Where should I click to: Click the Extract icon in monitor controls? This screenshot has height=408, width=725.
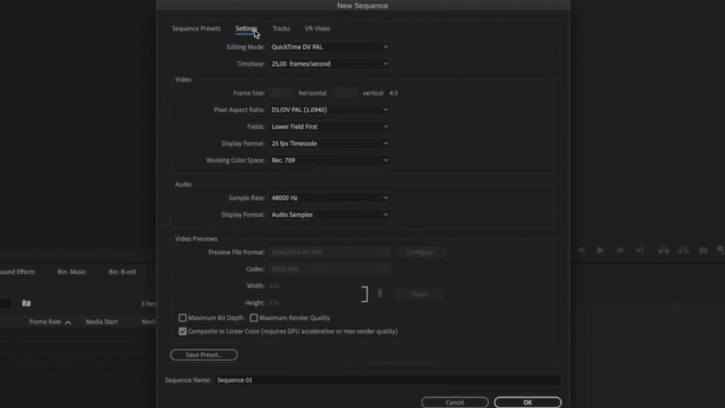(x=683, y=250)
